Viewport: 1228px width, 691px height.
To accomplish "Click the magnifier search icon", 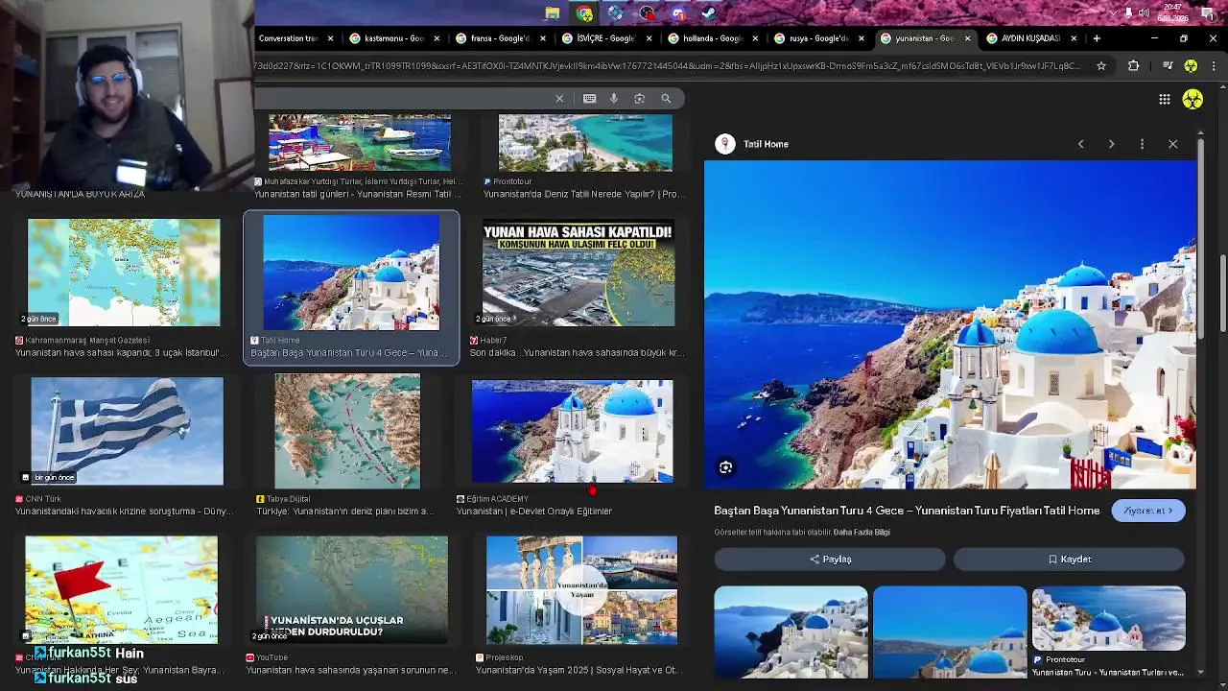I will [666, 98].
